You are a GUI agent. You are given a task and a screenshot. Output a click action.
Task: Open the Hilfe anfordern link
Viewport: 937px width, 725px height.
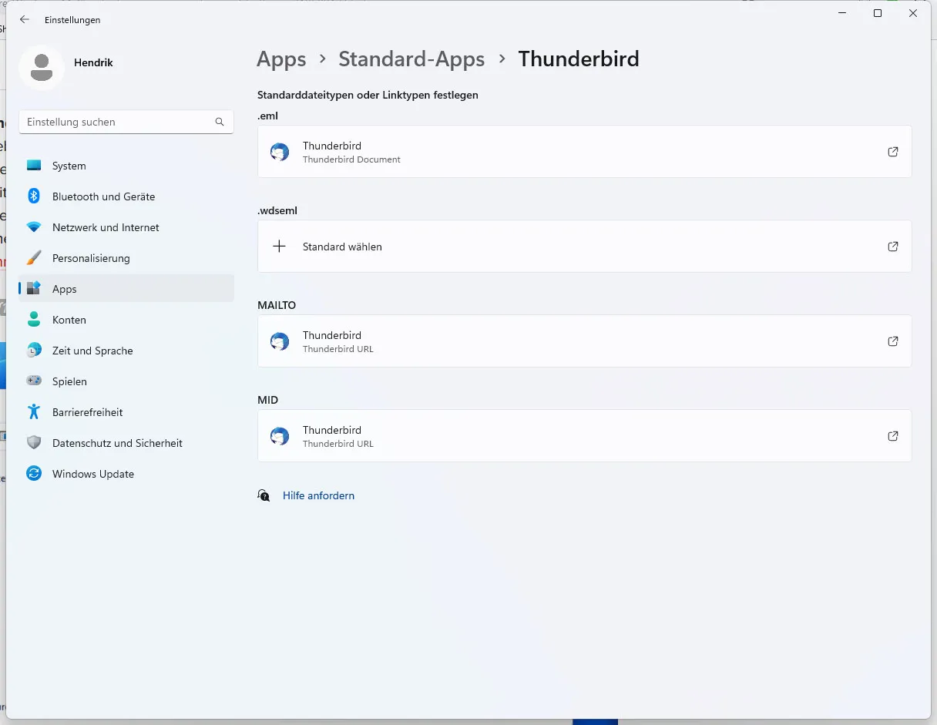coord(318,495)
